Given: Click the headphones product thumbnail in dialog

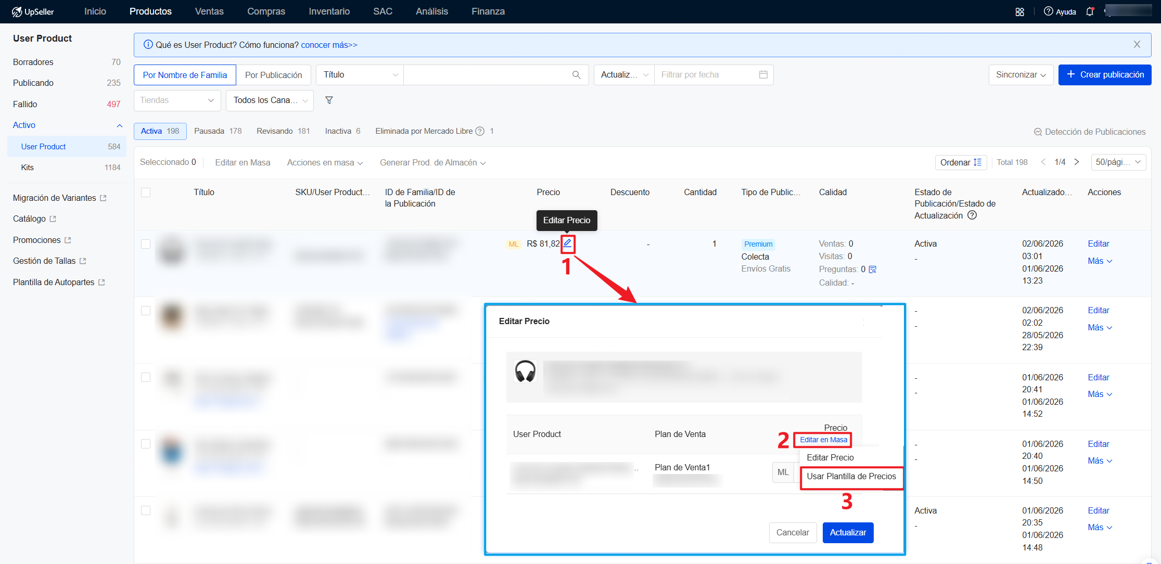Looking at the screenshot, I should click(525, 371).
